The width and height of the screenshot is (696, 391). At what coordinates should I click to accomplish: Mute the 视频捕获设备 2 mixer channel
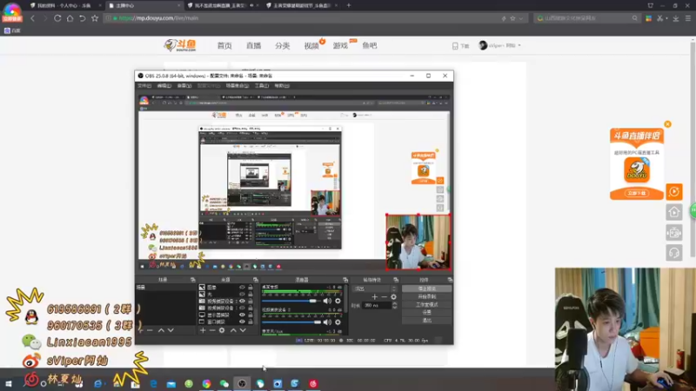tap(328, 322)
